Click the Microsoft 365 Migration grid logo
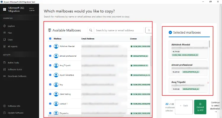222x118 pixels. tap(4, 9)
